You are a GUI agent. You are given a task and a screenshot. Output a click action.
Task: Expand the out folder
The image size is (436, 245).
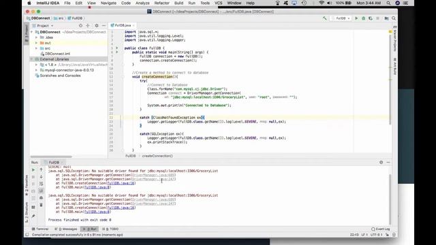coord(36,43)
